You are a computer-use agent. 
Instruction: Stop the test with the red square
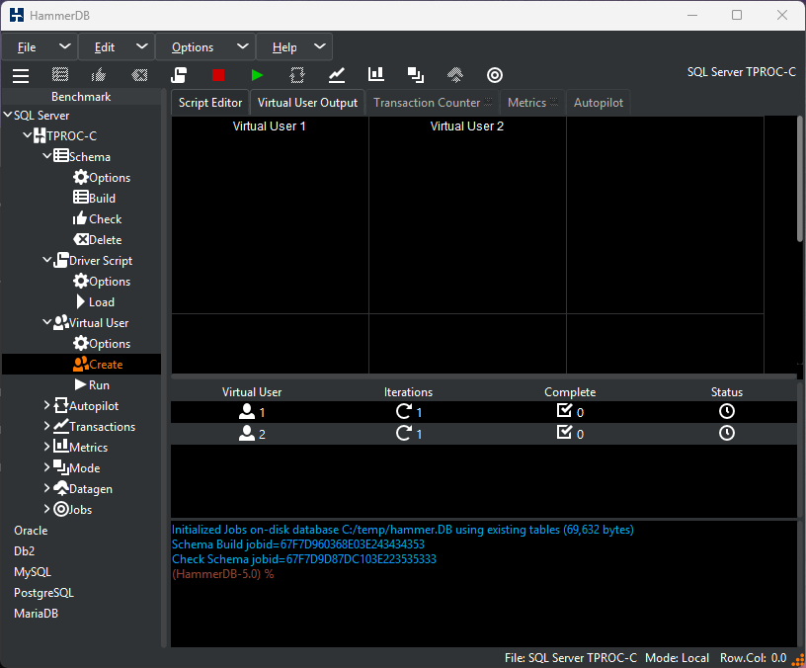point(218,75)
